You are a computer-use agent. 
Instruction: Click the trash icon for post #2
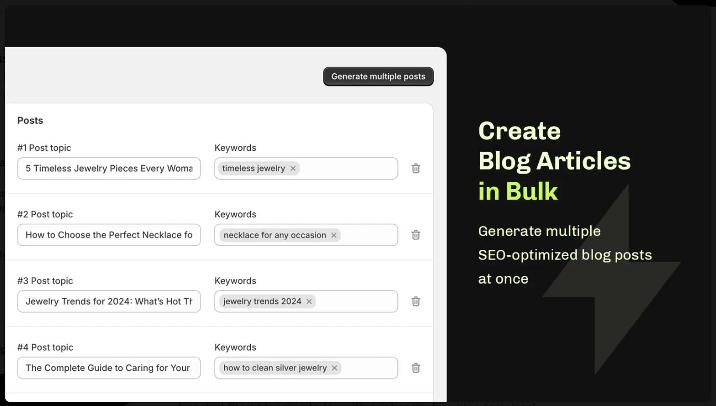415,235
